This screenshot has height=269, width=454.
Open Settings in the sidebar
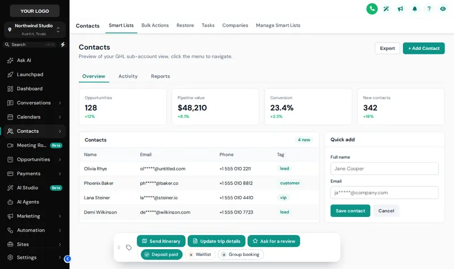point(35,257)
